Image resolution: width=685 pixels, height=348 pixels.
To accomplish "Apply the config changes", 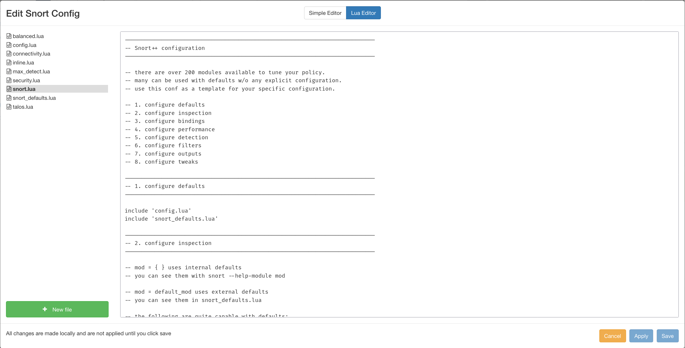I will point(641,336).
